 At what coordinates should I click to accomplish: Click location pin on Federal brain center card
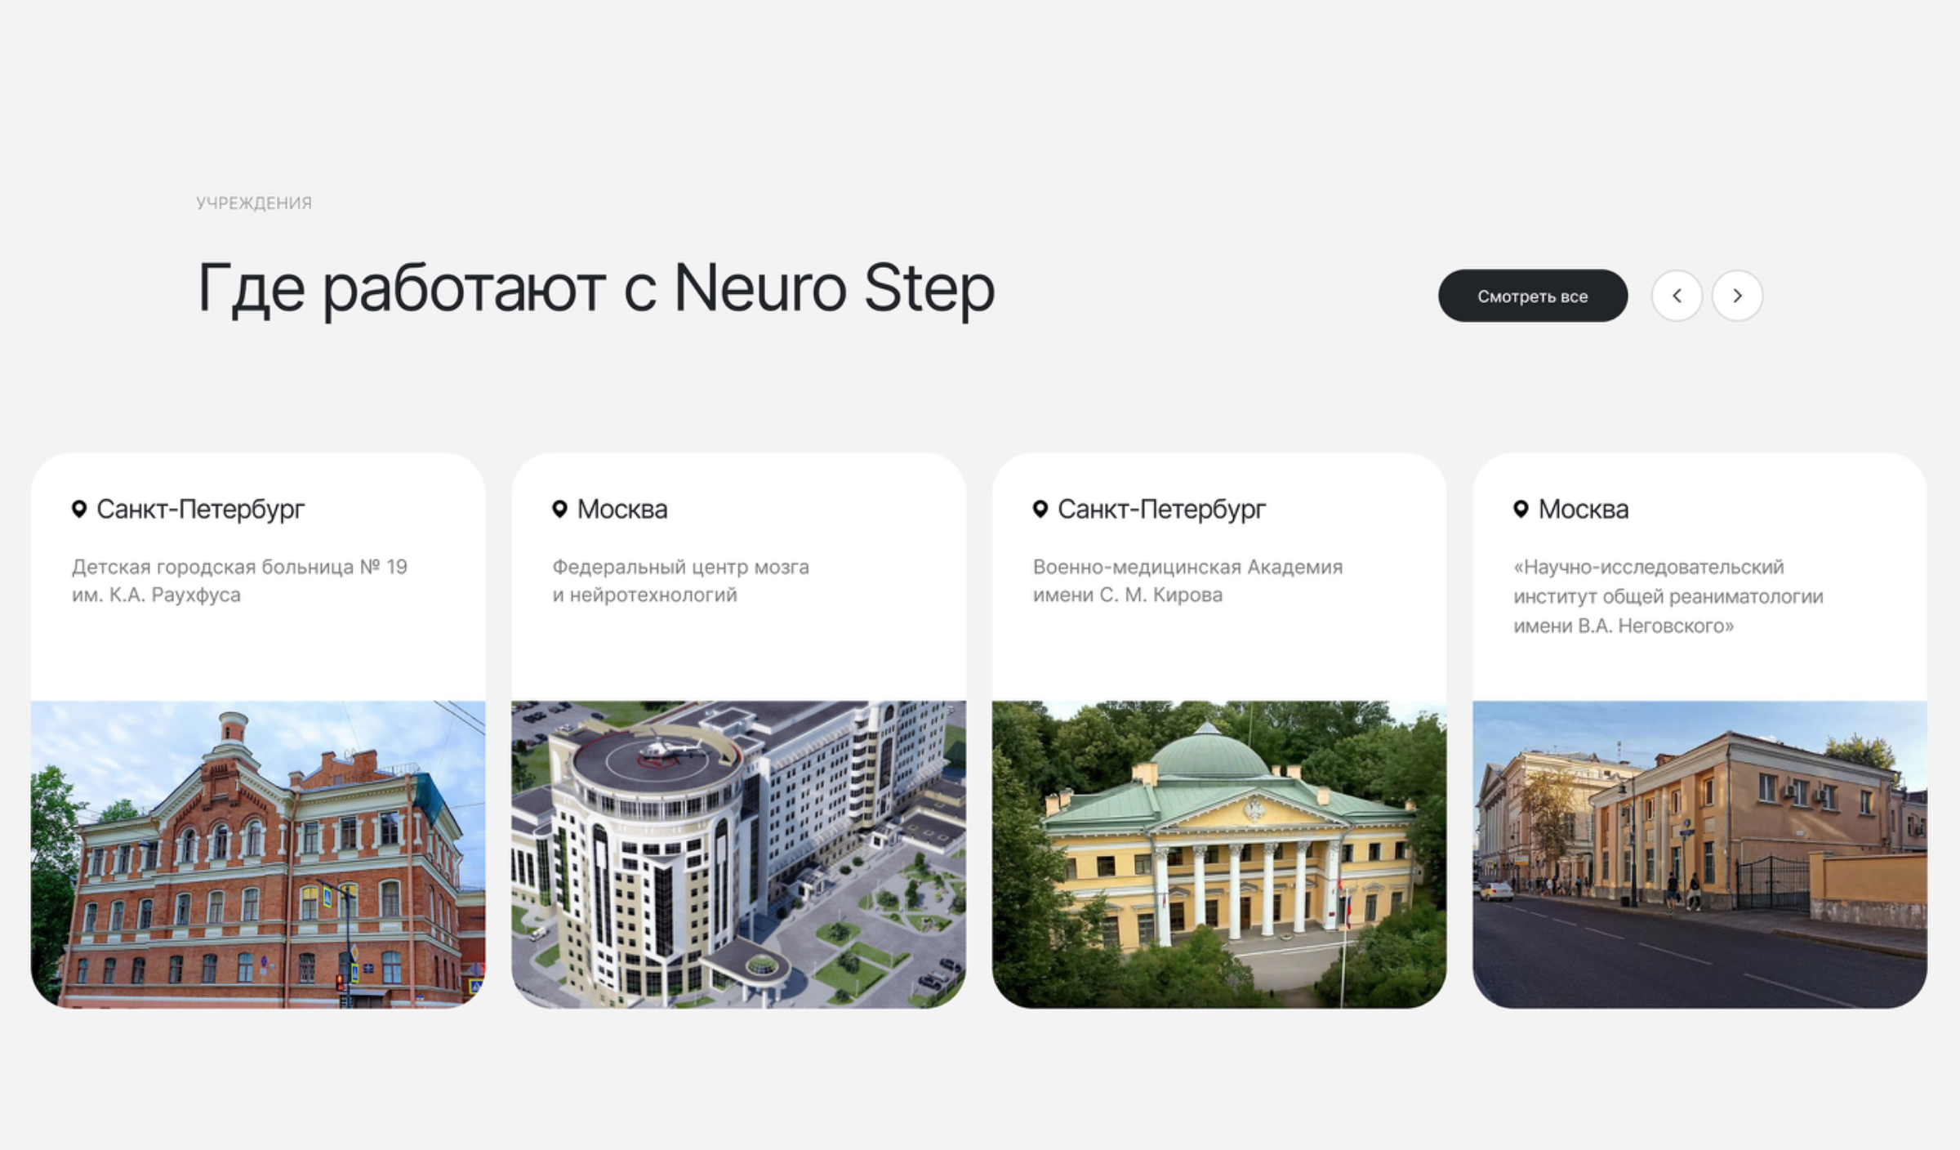pyautogui.click(x=559, y=509)
